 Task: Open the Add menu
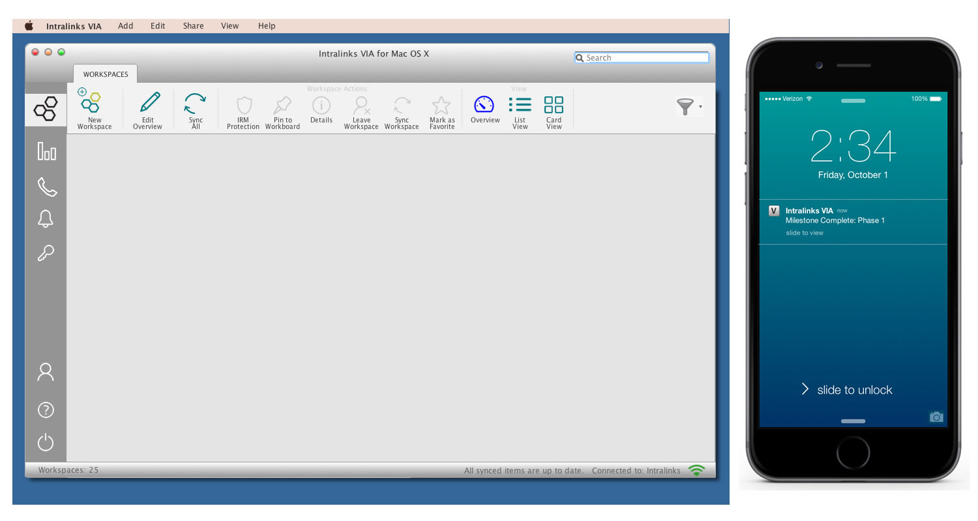126,26
